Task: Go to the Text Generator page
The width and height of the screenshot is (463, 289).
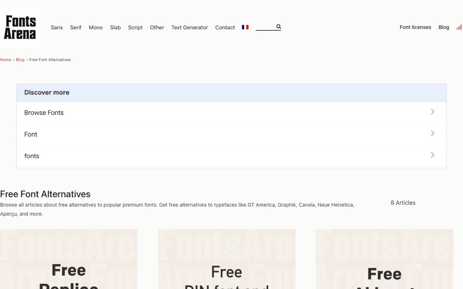Action: coord(190,27)
